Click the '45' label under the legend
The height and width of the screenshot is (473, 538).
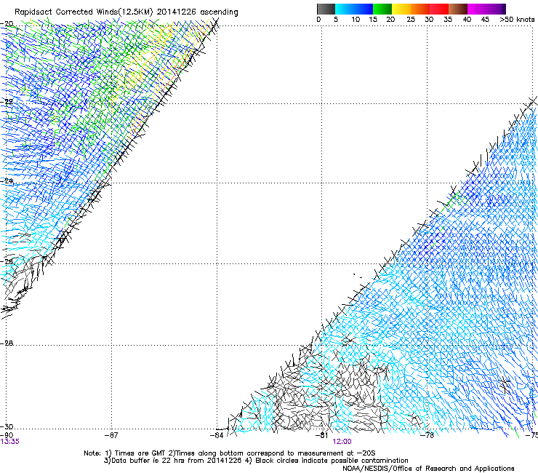click(485, 20)
